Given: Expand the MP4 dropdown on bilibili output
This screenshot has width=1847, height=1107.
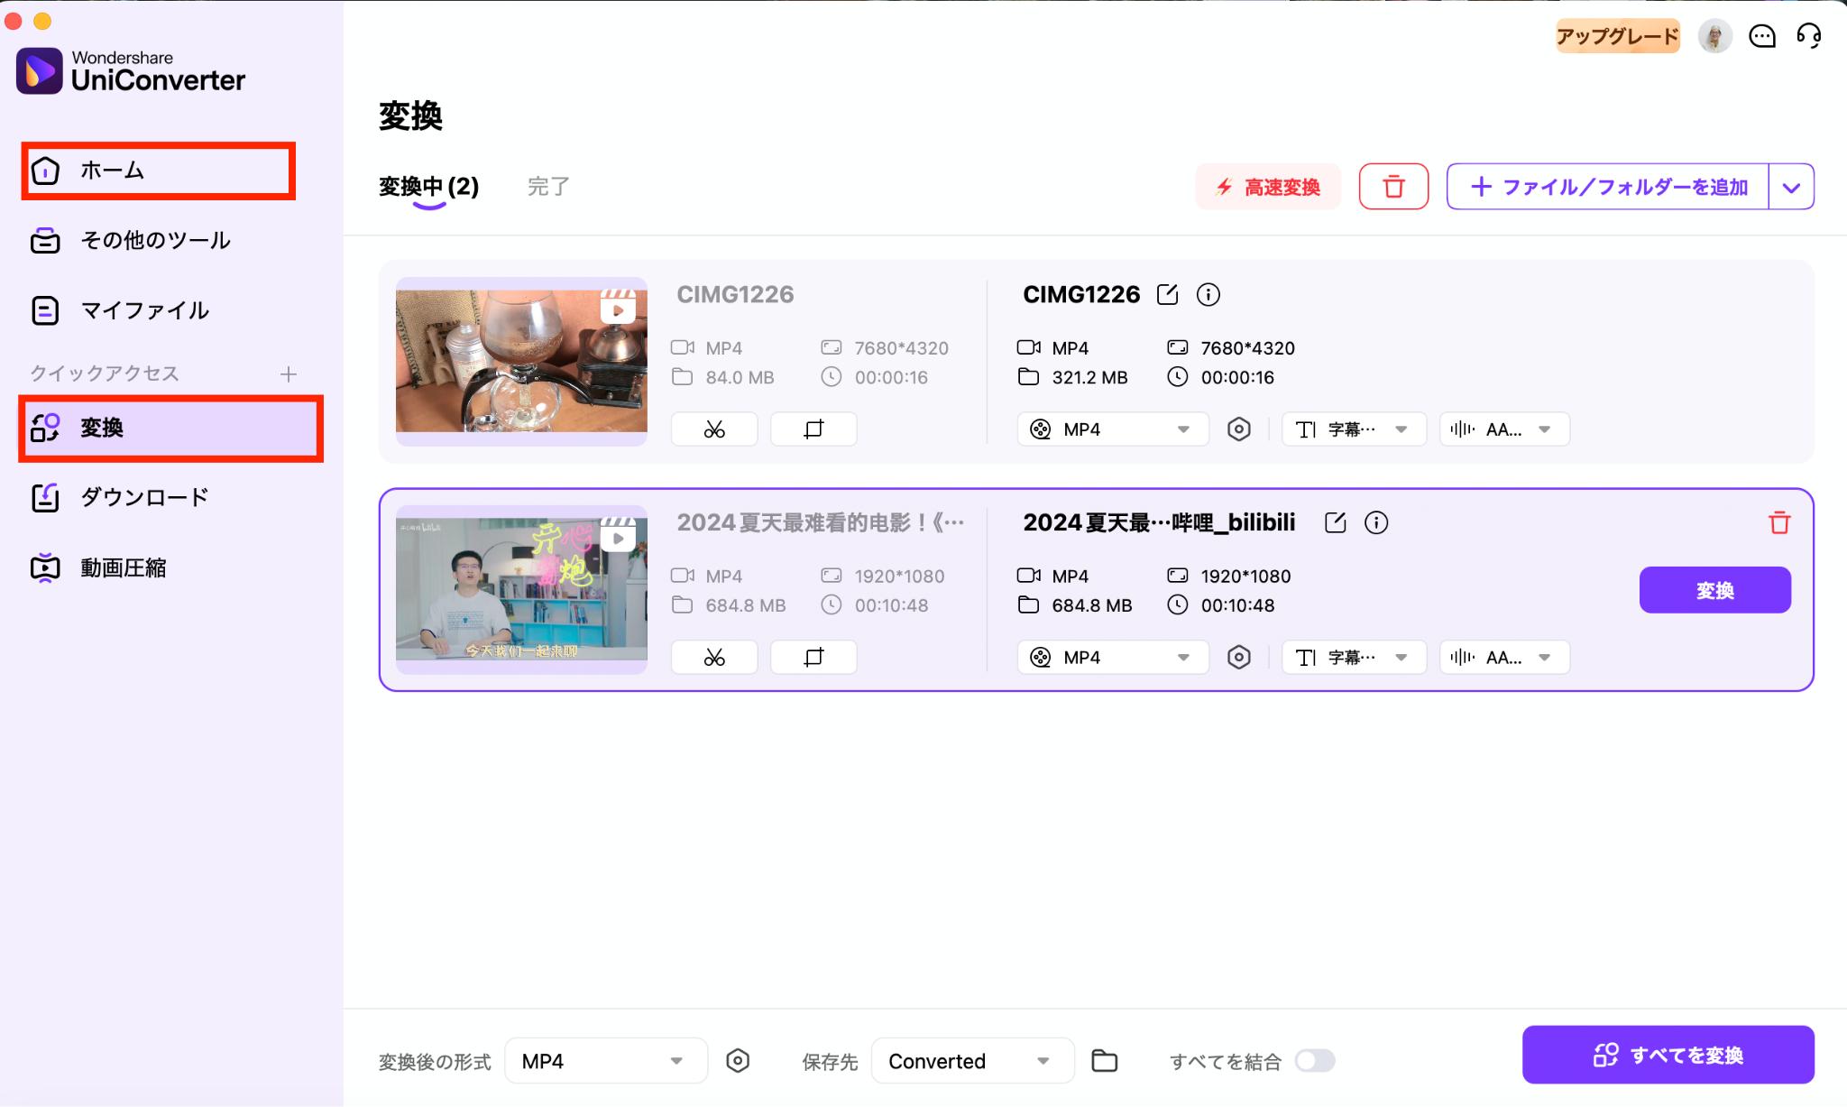Looking at the screenshot, I should (x=1181, y=656).
